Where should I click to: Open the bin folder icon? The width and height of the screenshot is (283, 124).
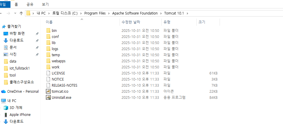click(x=48, y=30)
